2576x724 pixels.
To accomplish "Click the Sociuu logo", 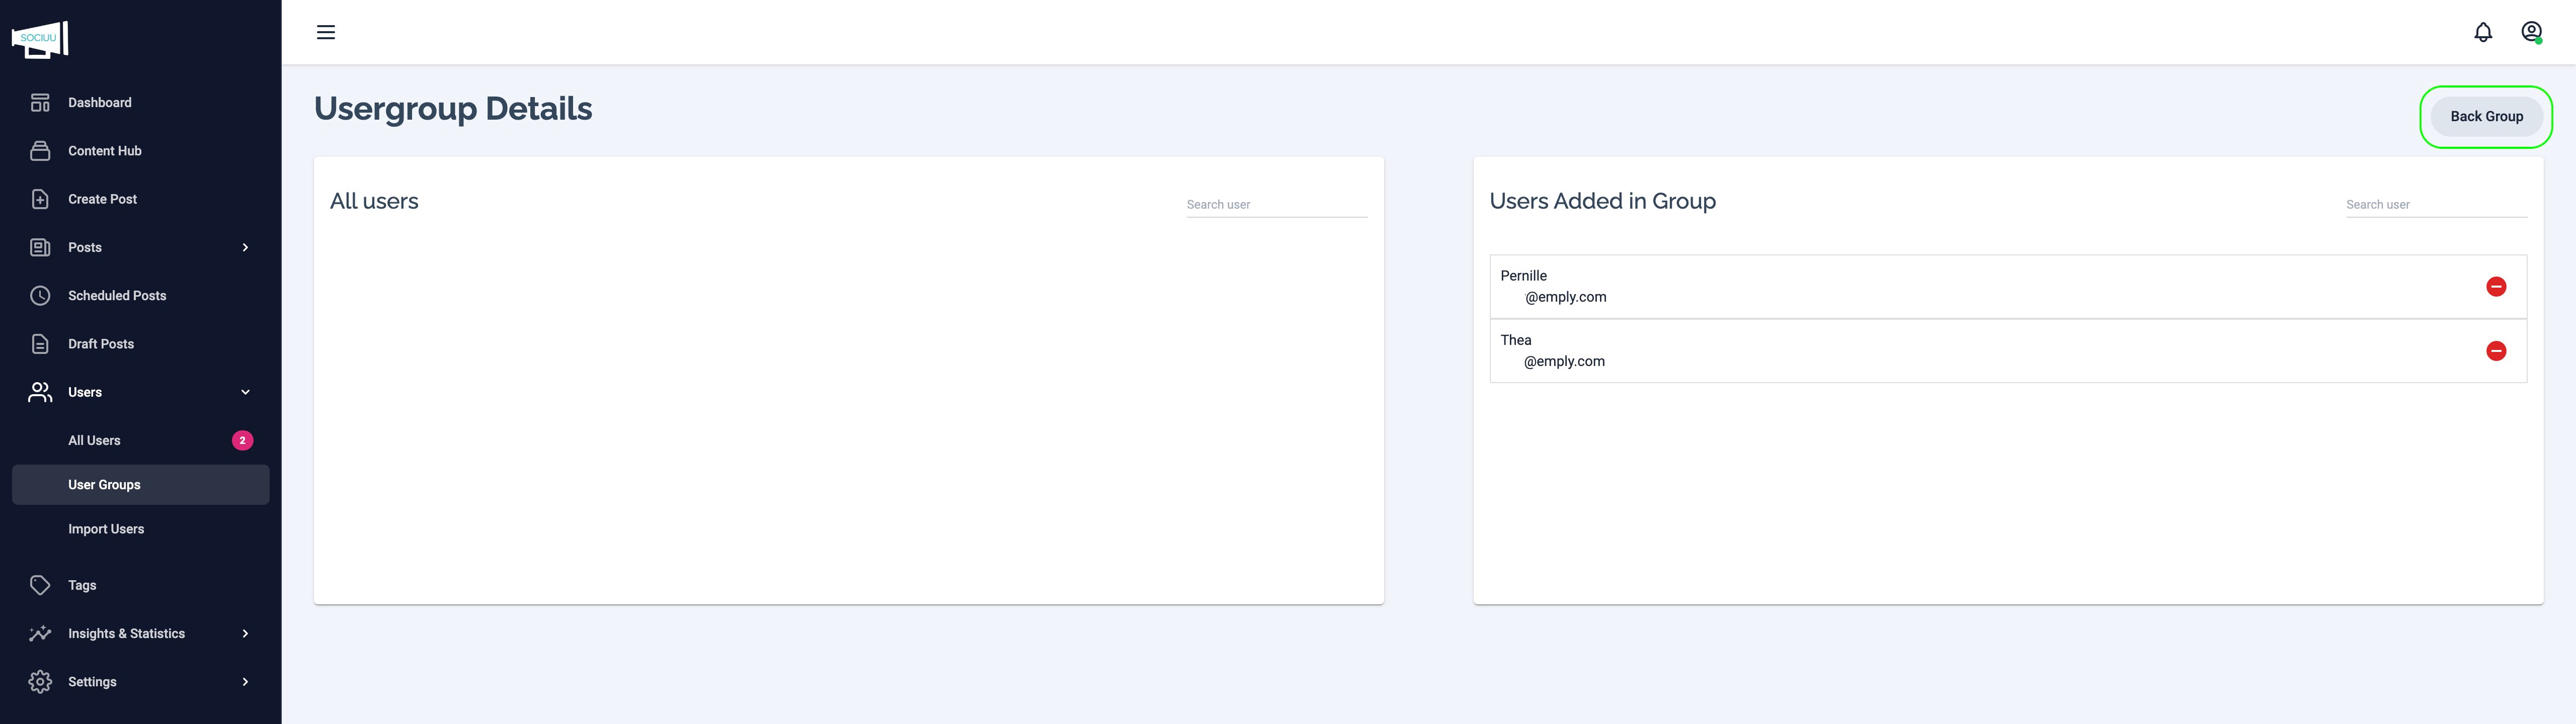I will 40,39.
